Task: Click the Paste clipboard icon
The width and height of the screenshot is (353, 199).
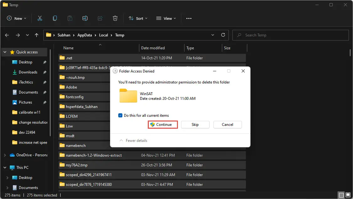Action: click(70, 18)
